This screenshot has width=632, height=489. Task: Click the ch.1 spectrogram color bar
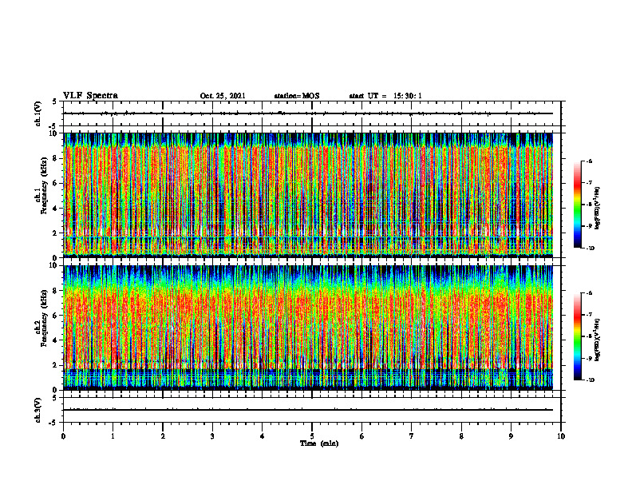click(577, 205)
